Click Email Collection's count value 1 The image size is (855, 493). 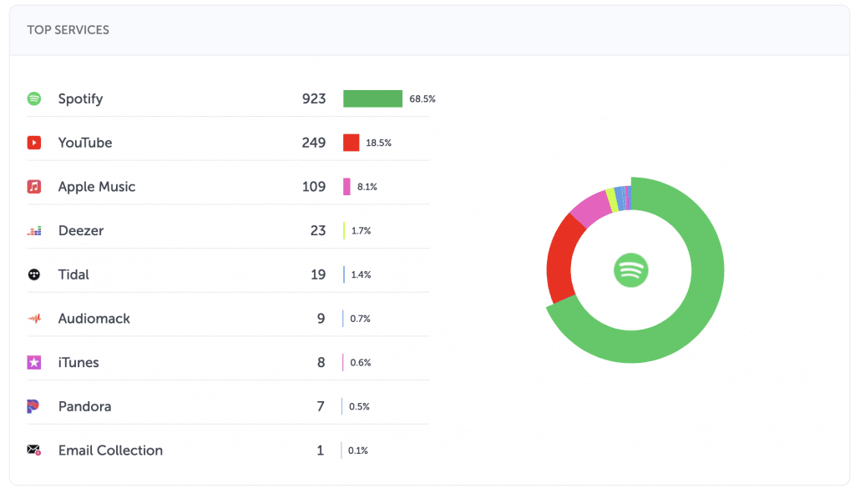click(320, 450)
